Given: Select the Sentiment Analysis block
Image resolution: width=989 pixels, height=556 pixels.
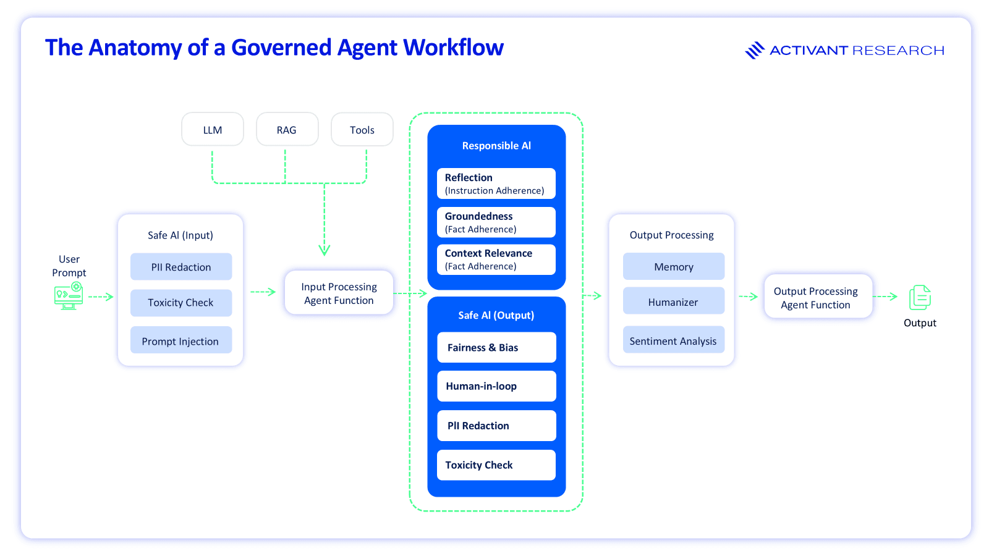Looking at the screenshot, I should 673,341.
